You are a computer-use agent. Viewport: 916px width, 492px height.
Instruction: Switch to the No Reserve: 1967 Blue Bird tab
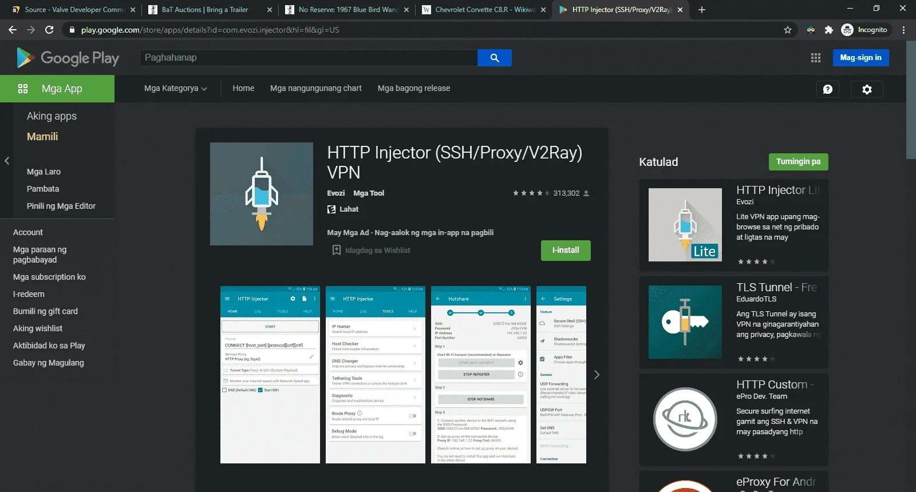(346, 10)
